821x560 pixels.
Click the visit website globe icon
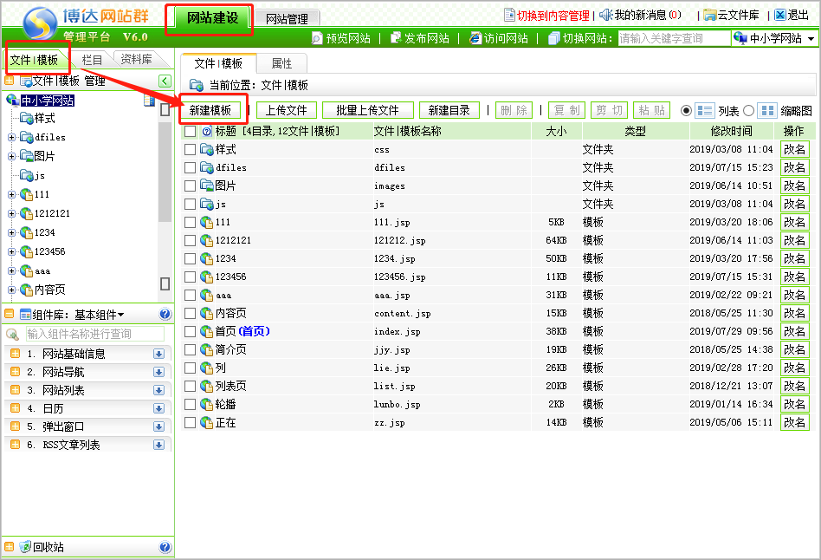point(475,38)
